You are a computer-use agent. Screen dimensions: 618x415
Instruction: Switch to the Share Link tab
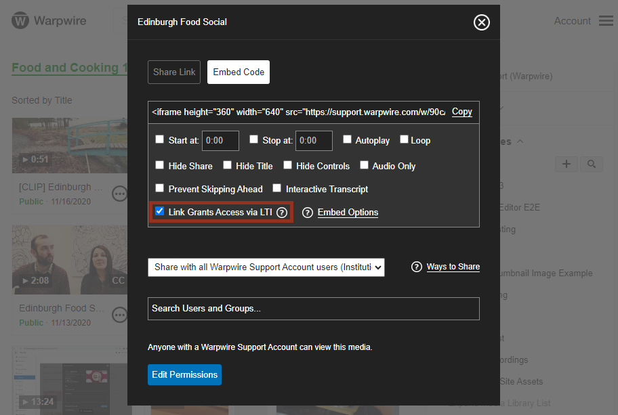coord(174,72)
